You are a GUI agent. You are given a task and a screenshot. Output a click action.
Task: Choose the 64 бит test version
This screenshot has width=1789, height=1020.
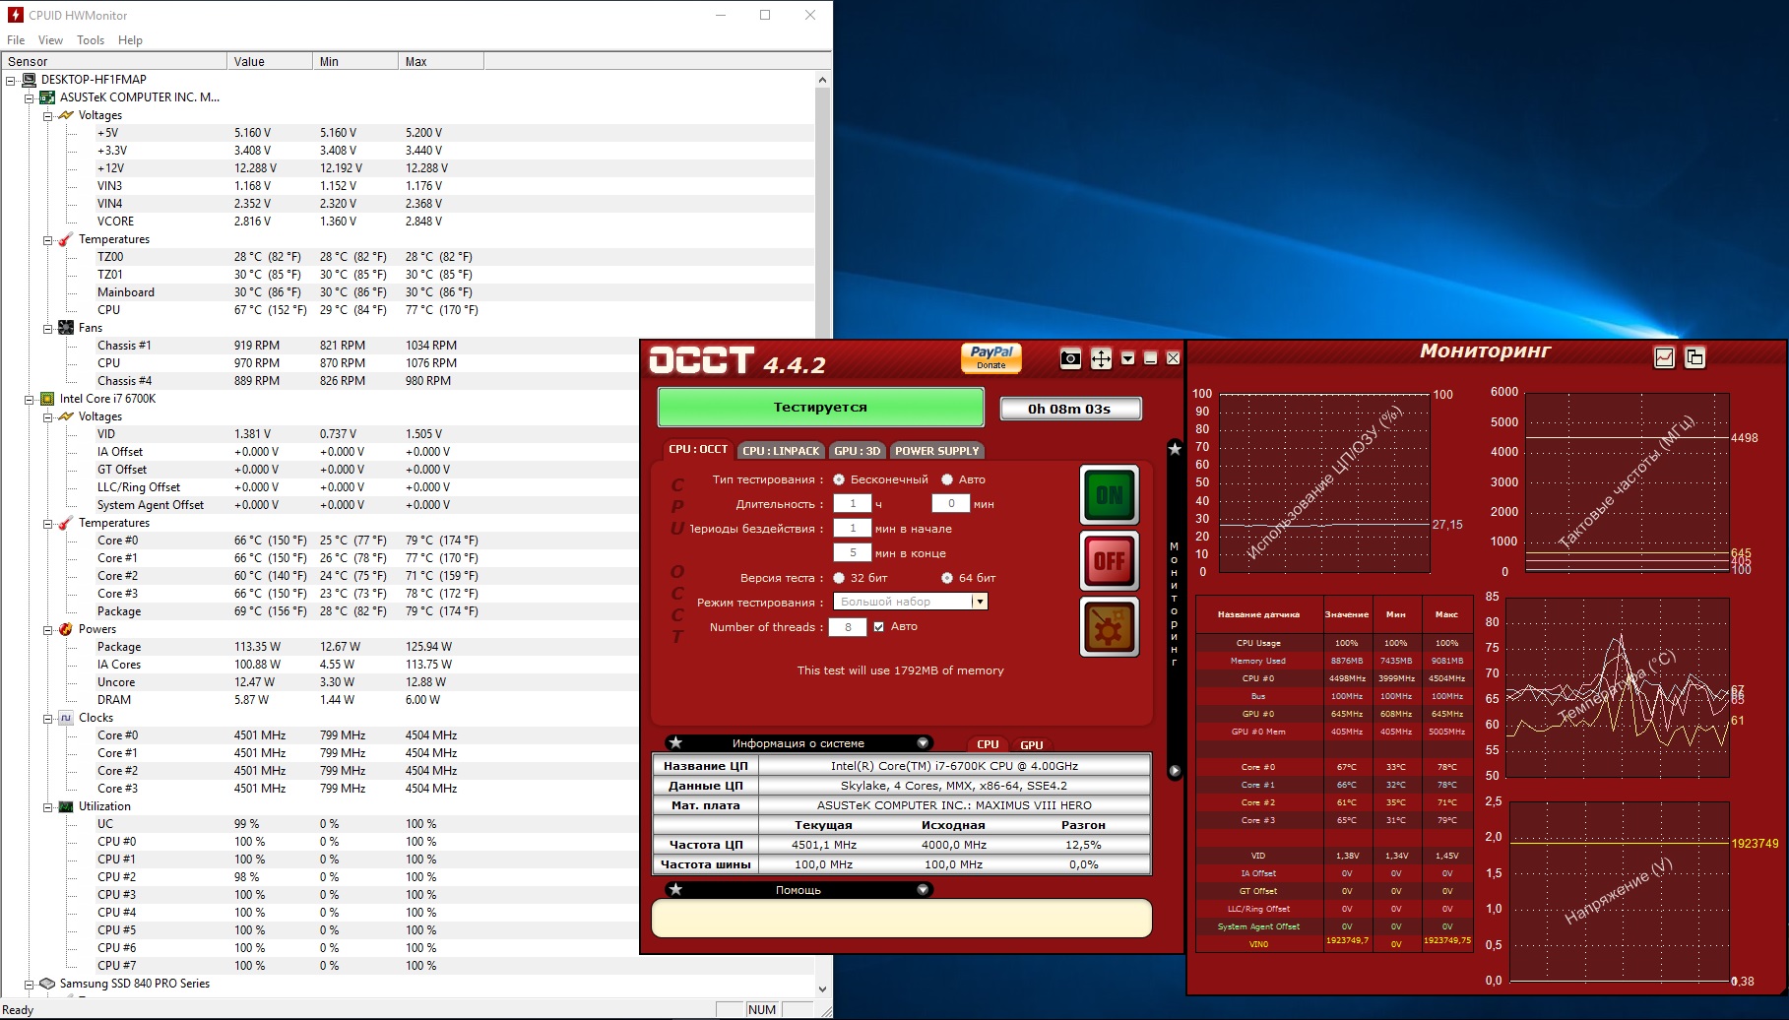(947, 578)
